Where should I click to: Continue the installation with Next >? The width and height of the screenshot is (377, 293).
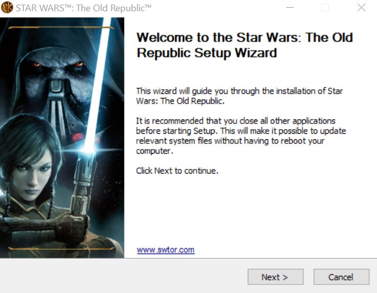(275, 277)
